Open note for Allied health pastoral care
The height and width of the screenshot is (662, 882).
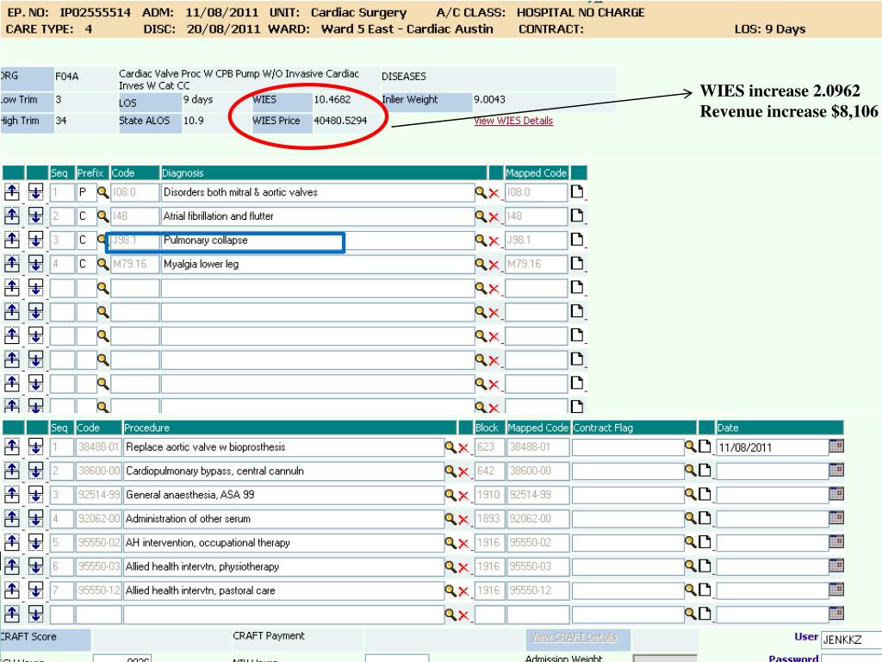[705, 590]
